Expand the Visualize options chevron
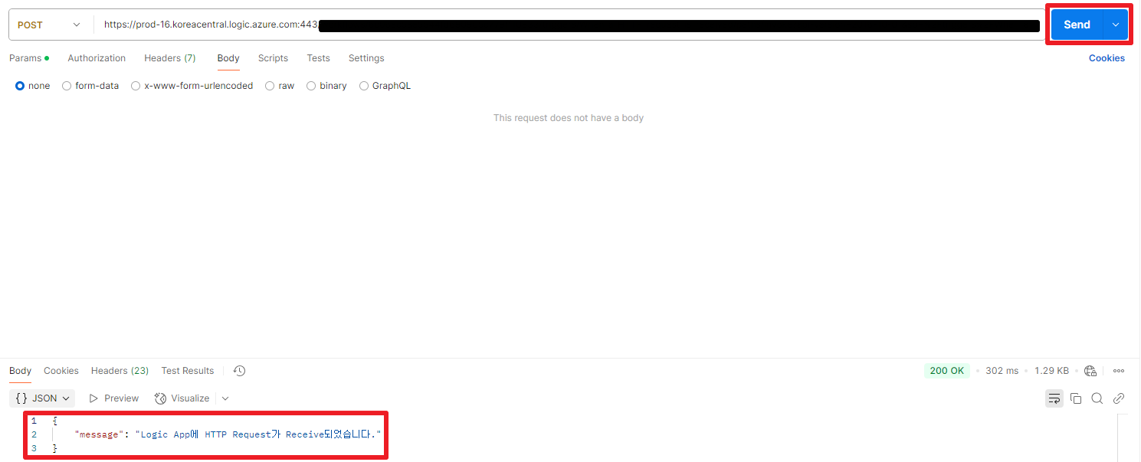This screenshot has height=462, width=1141. point(225,398)
